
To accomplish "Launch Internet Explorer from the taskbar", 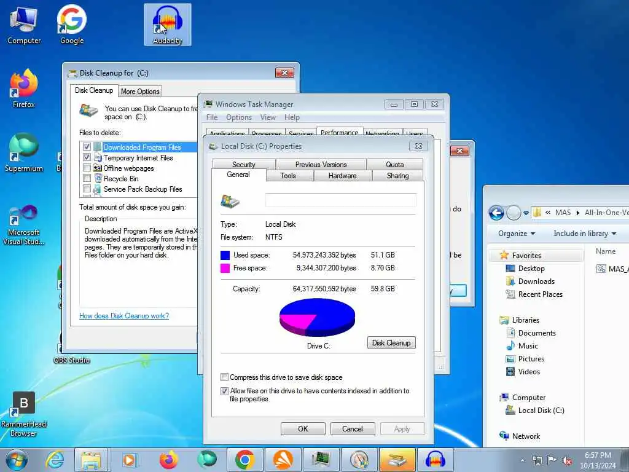I will point(55,460).
